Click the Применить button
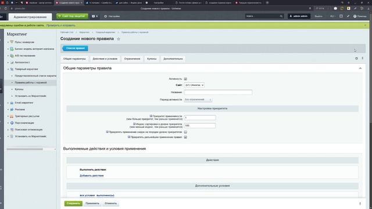The height and width of the screenshot is (209, 372). 92,203
